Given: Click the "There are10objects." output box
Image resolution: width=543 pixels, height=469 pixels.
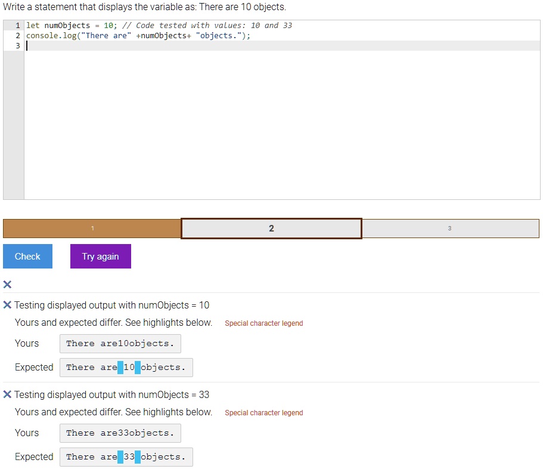Looking at the screenshot, I should coord(120,344).
